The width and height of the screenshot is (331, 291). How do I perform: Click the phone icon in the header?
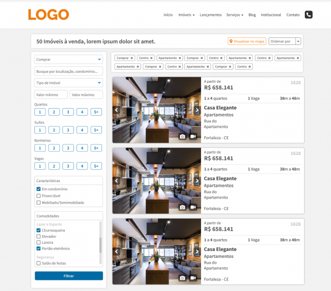(308, 15)
